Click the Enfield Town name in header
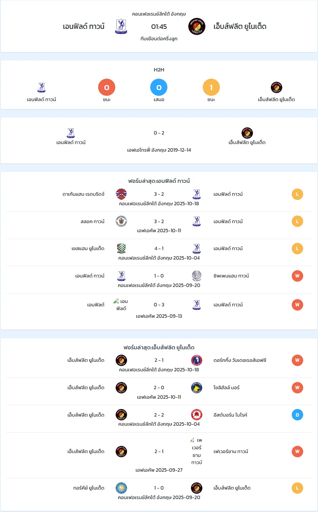The image size is (318, 512). click(84, 27)
